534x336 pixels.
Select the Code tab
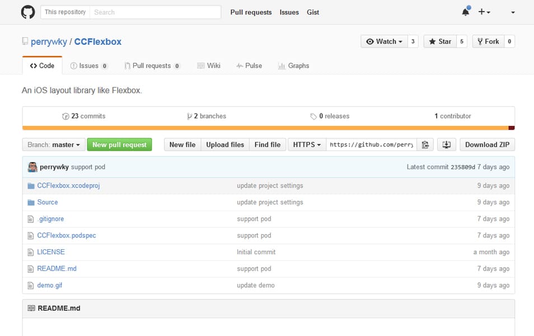point(42,66)
